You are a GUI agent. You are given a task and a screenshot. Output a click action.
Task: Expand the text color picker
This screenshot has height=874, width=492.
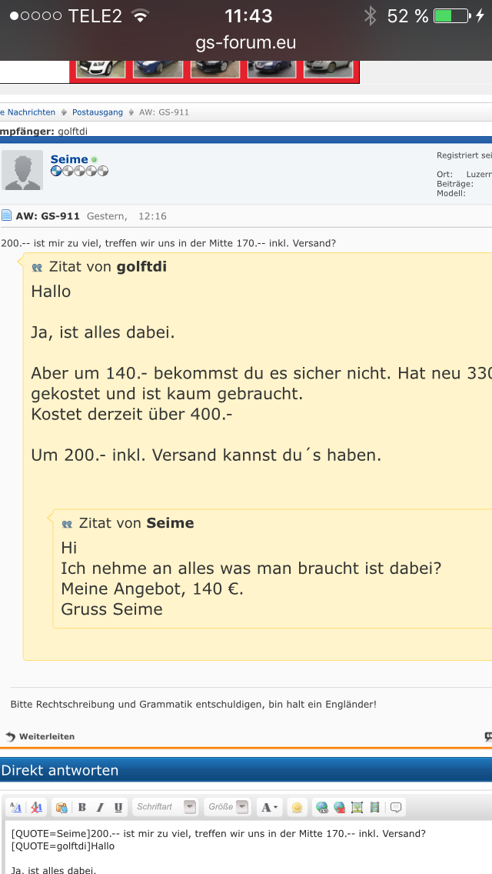tap(269, 807)
